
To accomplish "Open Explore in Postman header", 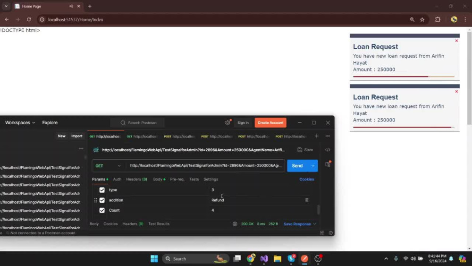I will click(x=50, y=123).
